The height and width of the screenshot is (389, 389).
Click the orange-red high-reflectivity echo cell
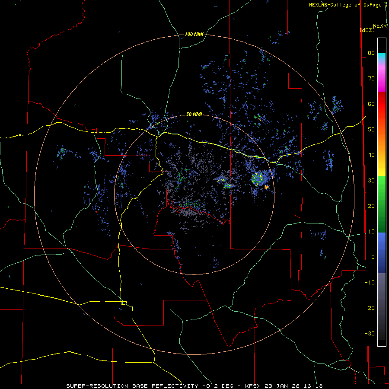coord(266,187)
